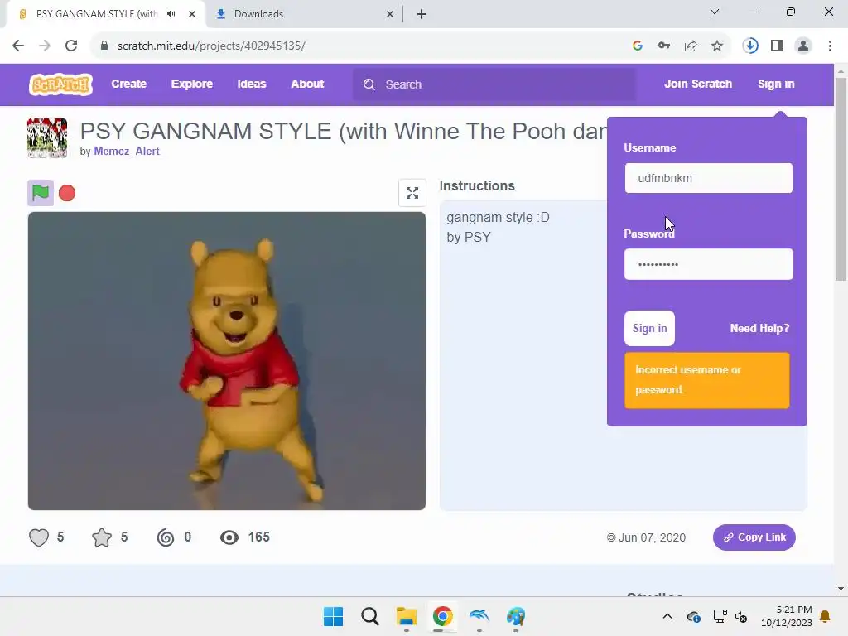
Task: Click Sign in in the navigation bar
Action: point(776,84)
